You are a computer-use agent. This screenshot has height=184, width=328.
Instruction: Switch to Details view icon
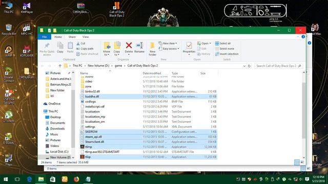point(297,162)
